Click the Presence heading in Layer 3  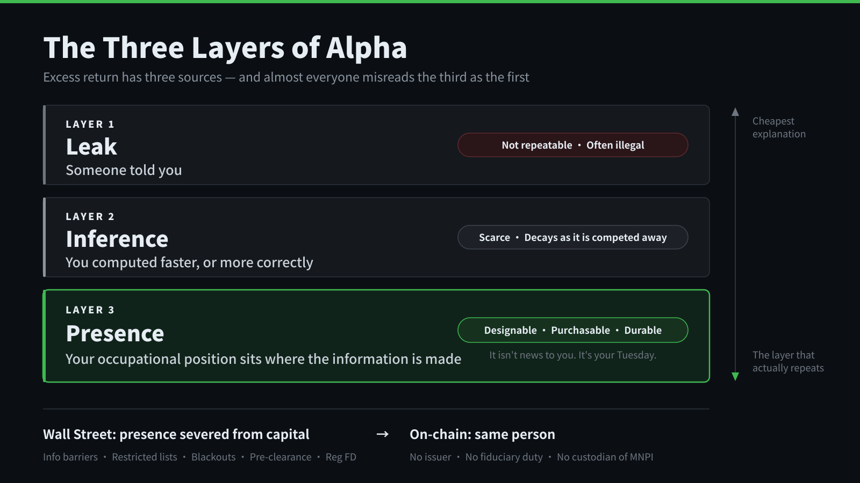click(x=115, y=333)
